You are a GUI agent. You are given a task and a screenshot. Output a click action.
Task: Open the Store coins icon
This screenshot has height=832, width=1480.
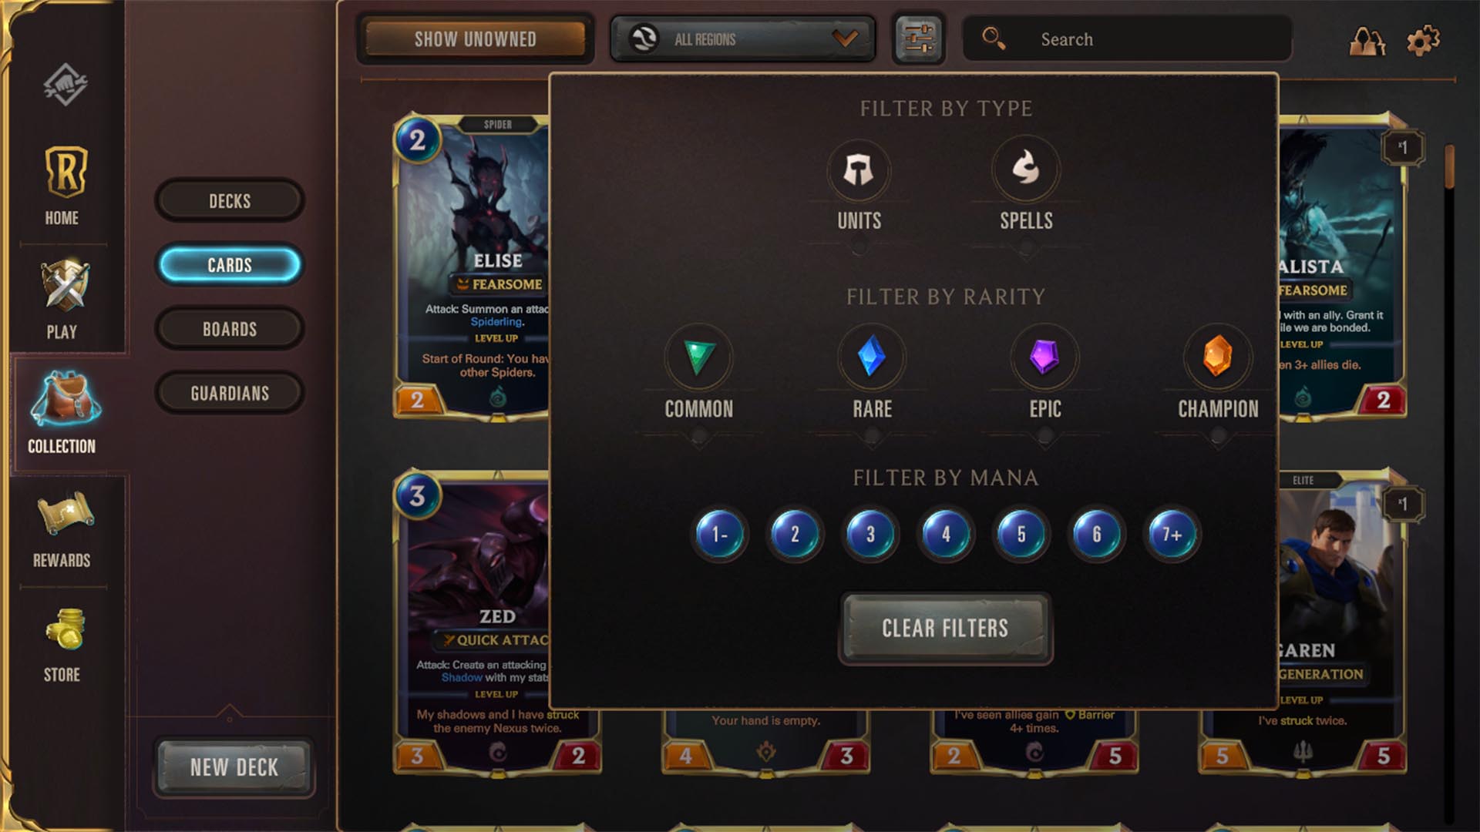tap(65, 629)
